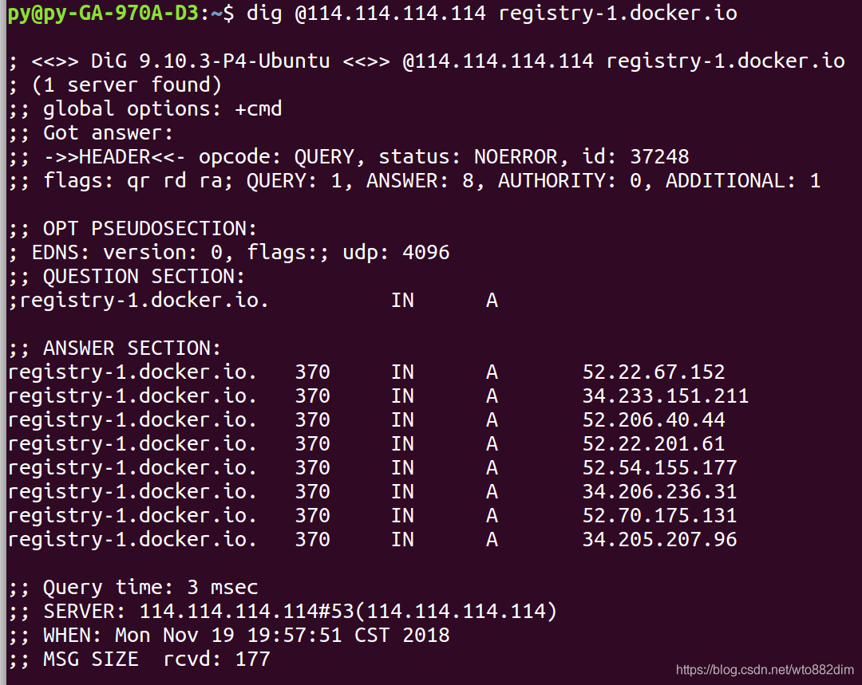Select the IP address 52.54.155.177
Screen dimensions: 862x685
tap(660, 468)
